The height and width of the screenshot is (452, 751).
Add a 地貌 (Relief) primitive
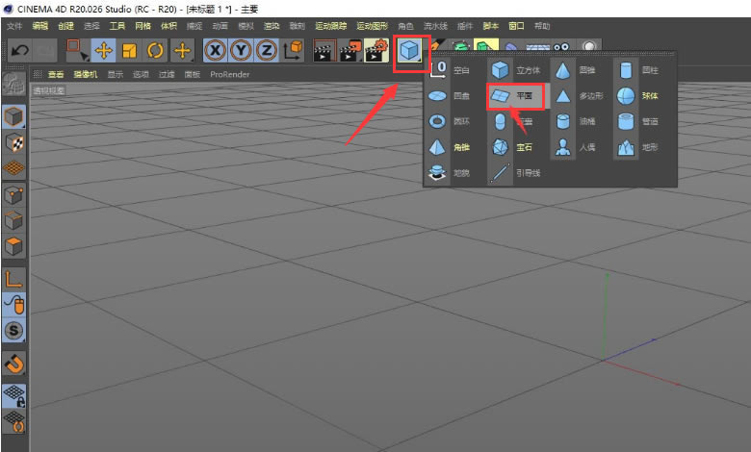(450, 173)
